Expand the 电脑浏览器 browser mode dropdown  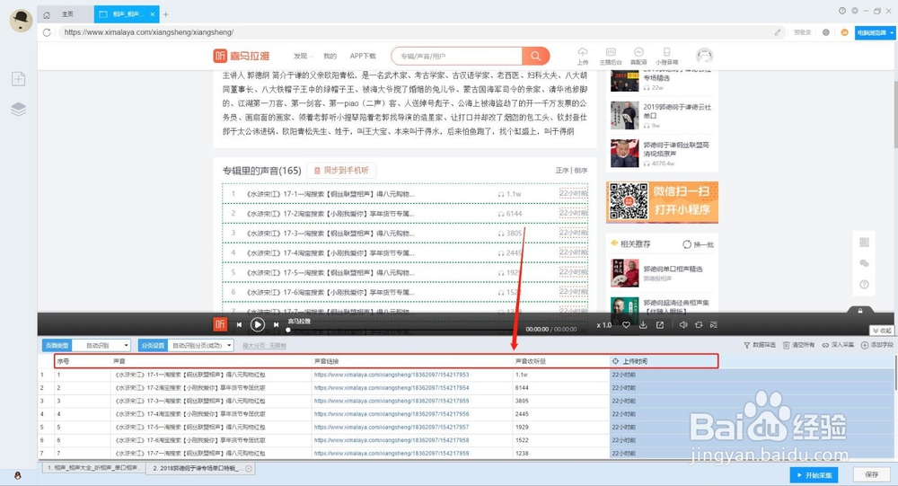point(875,32)
